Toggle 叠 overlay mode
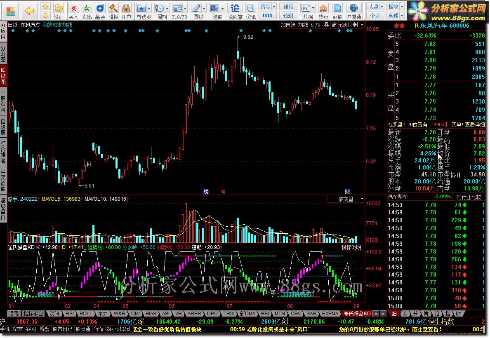This screenshot has height=338, width=490. click(x=326, y=25)
